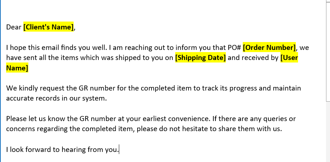The image size is (330, 162).
Task: Click the empty scrollbar track below the thumb
Action: (x=328, y=133)
